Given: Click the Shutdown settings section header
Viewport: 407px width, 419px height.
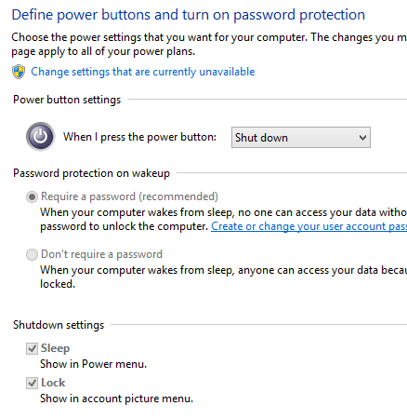Looking at the screenshot, I should point(59,325).
